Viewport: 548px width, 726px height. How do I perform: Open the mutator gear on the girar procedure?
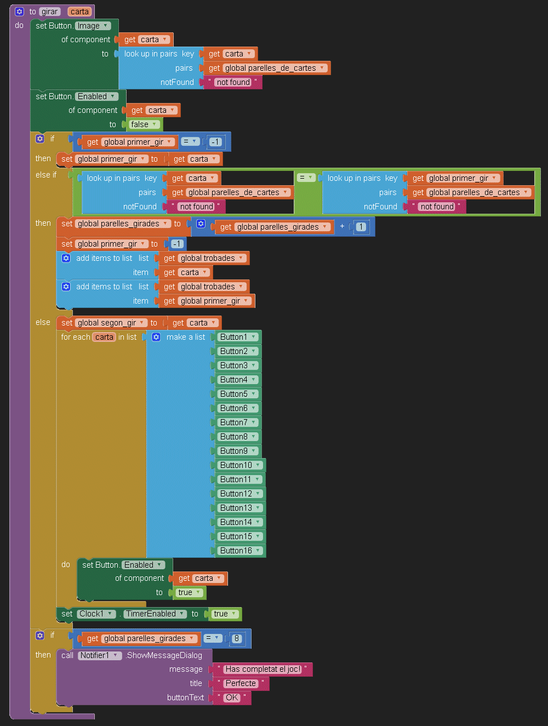click(19, 12)
